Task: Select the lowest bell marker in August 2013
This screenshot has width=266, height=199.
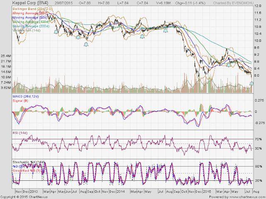Action: (86, 44)
